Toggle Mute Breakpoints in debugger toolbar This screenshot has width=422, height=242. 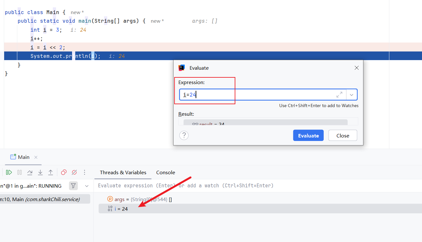tap(74, 172)
